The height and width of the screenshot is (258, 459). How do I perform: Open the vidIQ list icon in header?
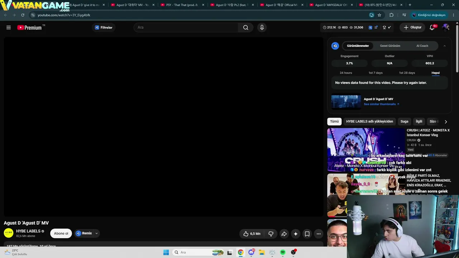376,28
